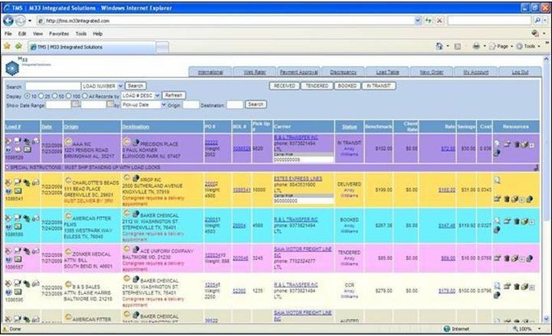The width and height of the screenshot is (552, 336).
Task: Click globe icon in AAA INC row resources
Action: coord(497,153)
